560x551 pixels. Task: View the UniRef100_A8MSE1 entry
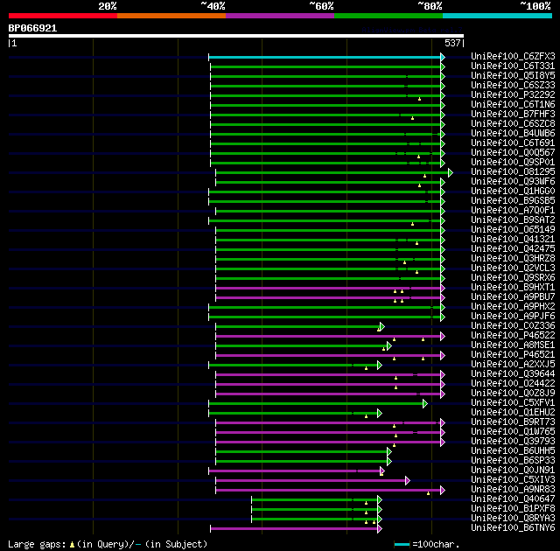click(x=513, y=345)
